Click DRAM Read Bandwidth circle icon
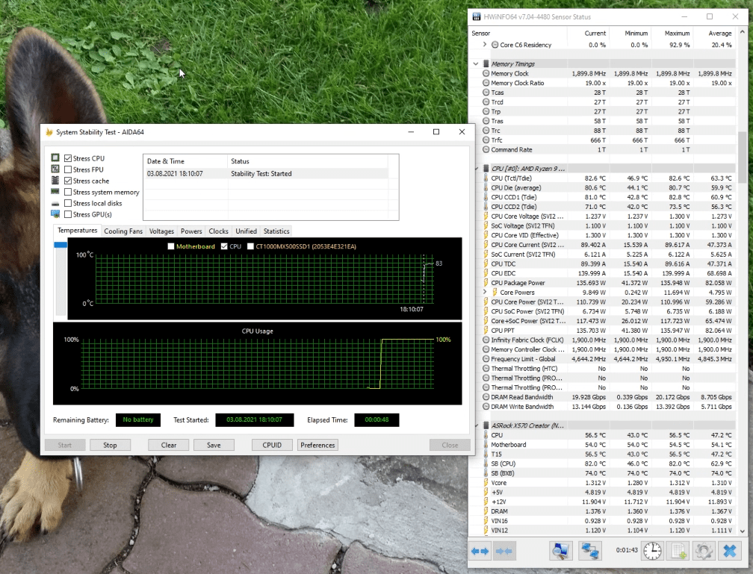 coord(486,397)
